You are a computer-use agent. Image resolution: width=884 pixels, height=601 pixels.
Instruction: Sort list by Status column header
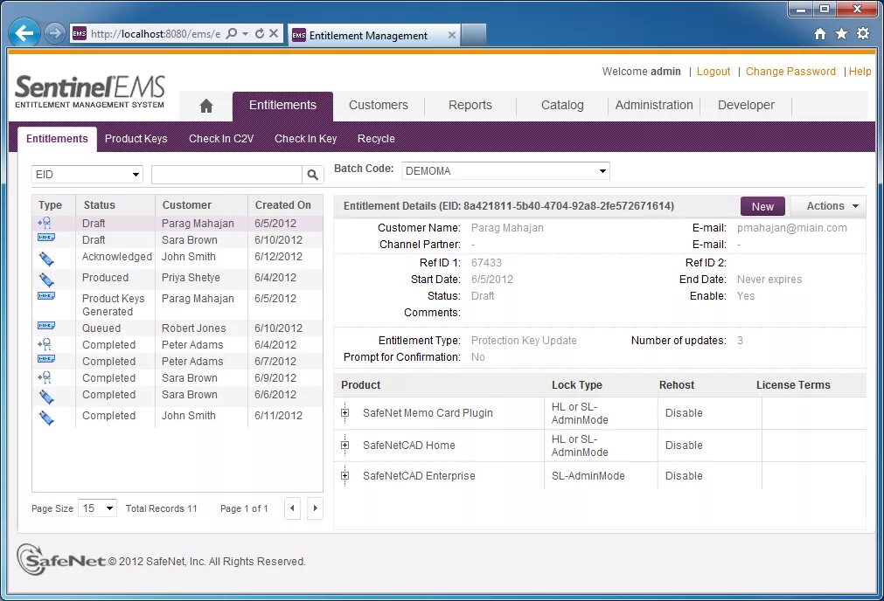[99, 205]
